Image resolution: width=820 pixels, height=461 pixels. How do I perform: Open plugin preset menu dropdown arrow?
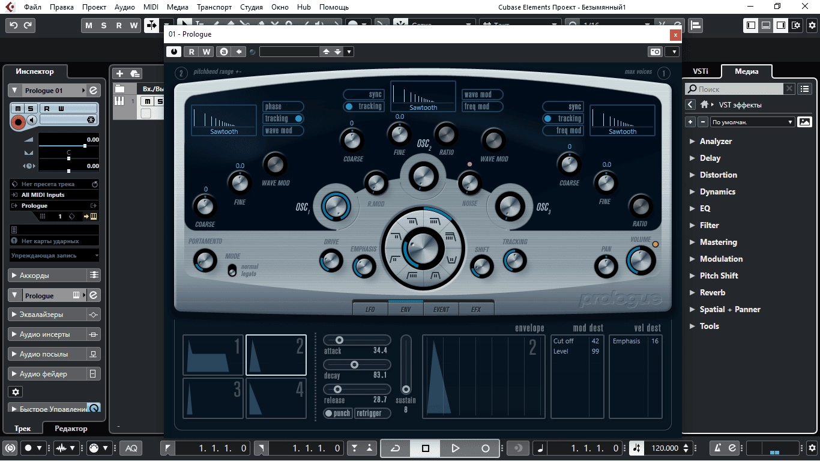pyautogui.click(x=349, y=52)
